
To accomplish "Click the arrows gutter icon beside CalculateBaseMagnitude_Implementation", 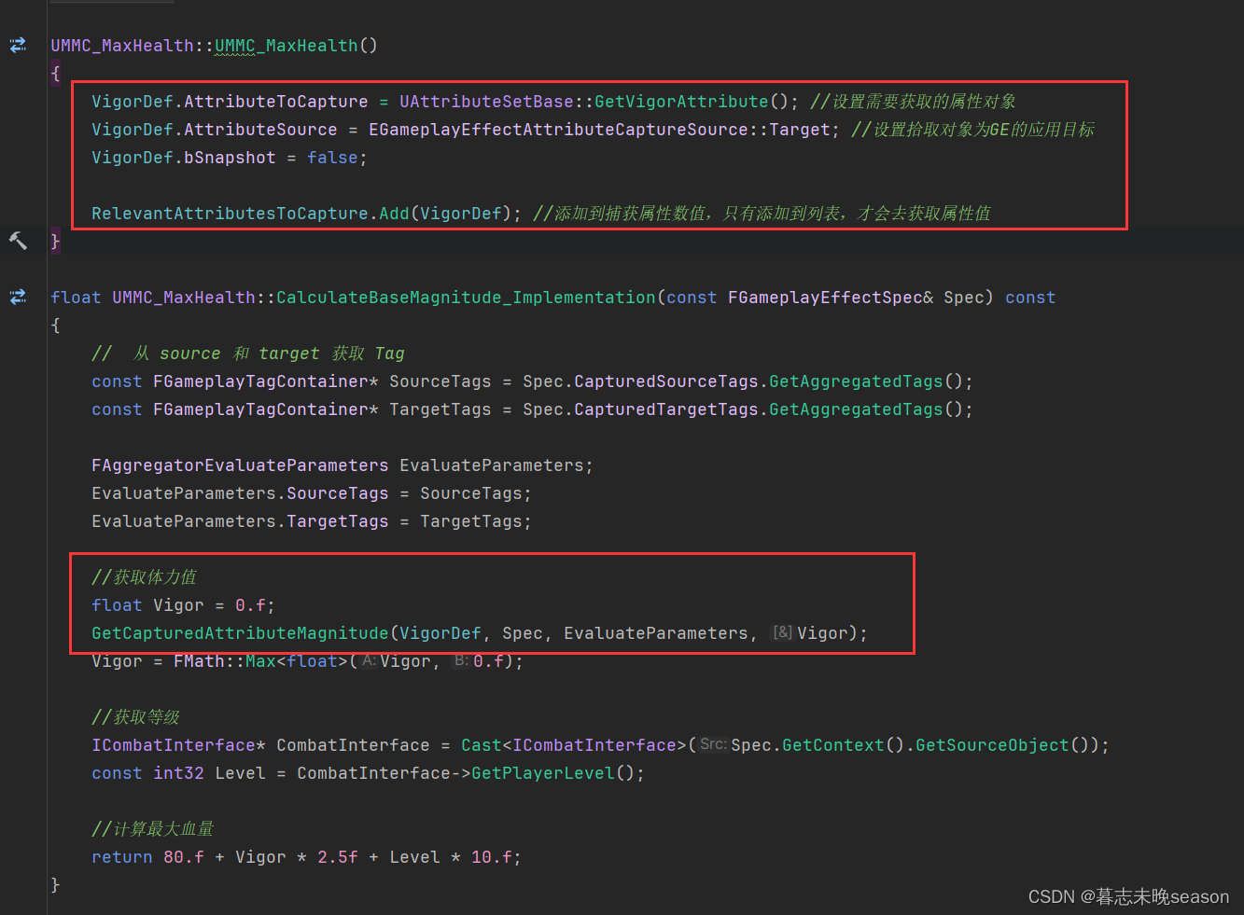I will coord(17,297).
